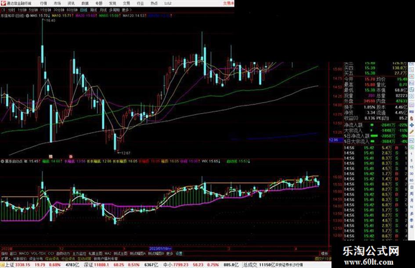Image resolution: width=415 pixels, height=268 pixels.
Task: Click the N sidebar shortcut
Action: coord(411,207)
